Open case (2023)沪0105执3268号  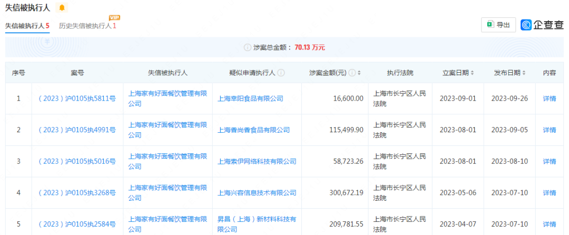coord(77,193)
